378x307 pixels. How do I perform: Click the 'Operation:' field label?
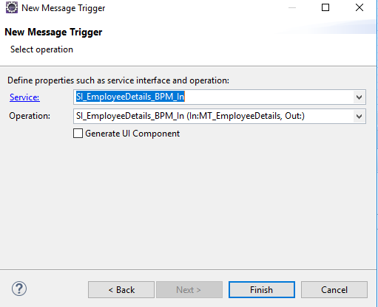pos(30,116)
